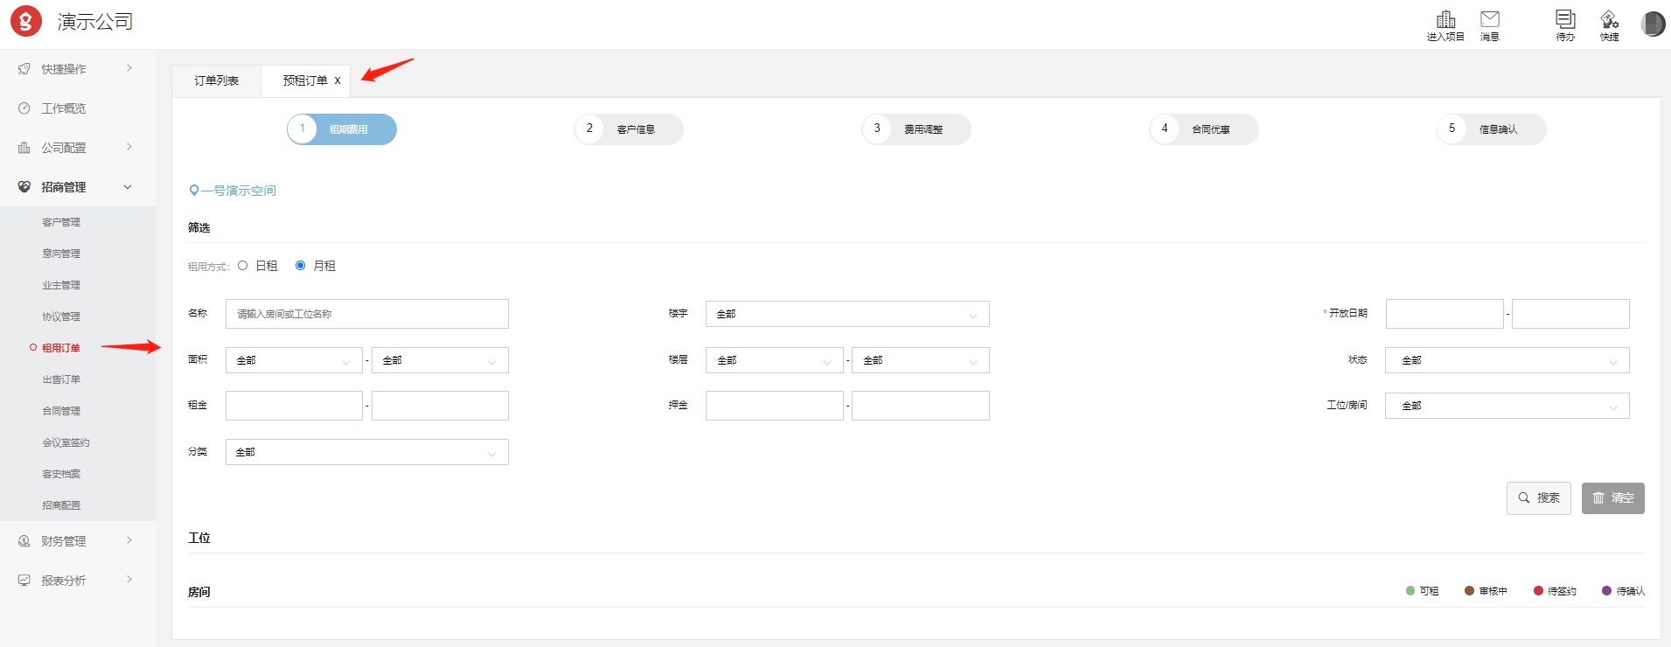Close the 预租订单 tab with the x

point(338,80)
